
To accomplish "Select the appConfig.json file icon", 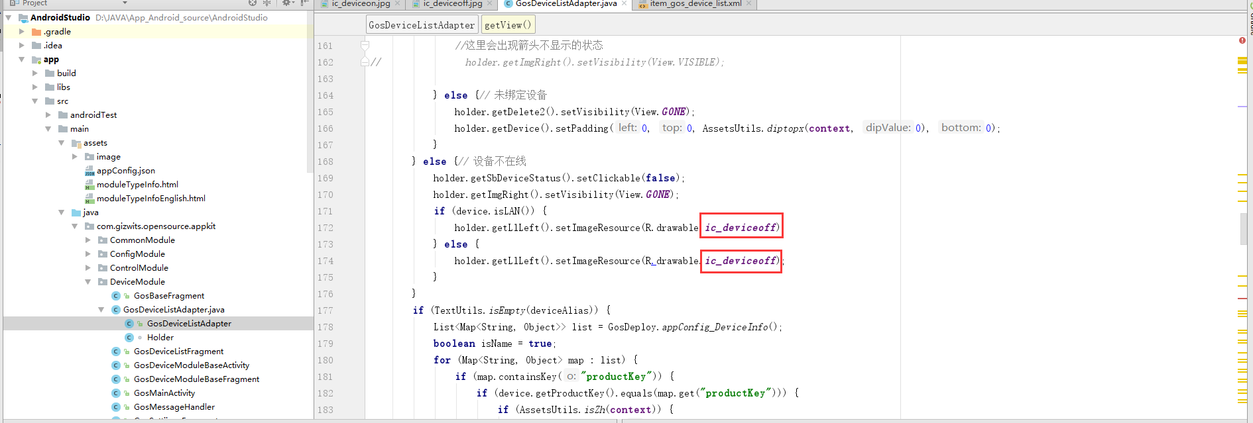I will tap(89, 171).
